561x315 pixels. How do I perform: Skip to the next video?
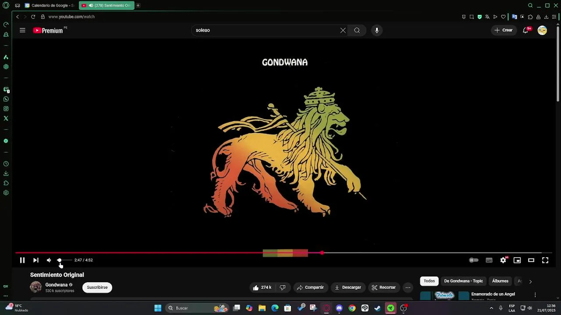point(36,260)
